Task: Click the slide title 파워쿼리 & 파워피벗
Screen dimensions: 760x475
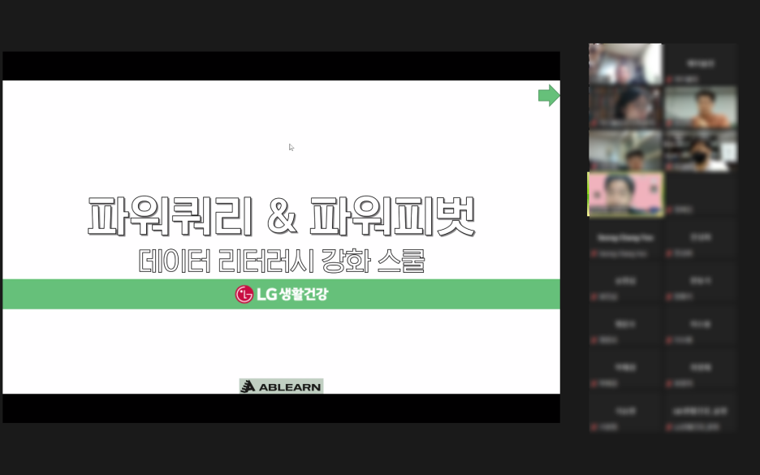Action: click(x=280, y=216)
